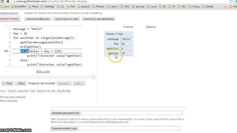Open the Phoenix bookmark folder
The image size is (237, 133).
tap(98, 7)
